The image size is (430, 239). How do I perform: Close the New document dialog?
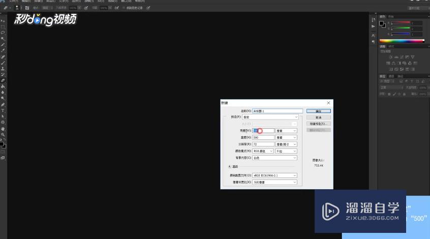[328, 103]
